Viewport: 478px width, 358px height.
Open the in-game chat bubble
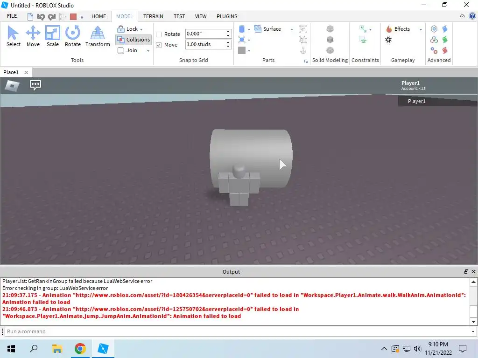[35, 85]
